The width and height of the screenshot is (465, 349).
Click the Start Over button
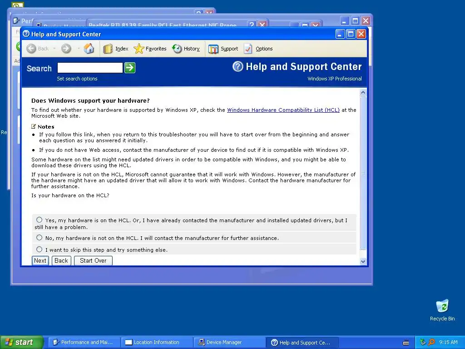(x=93, y=260)
